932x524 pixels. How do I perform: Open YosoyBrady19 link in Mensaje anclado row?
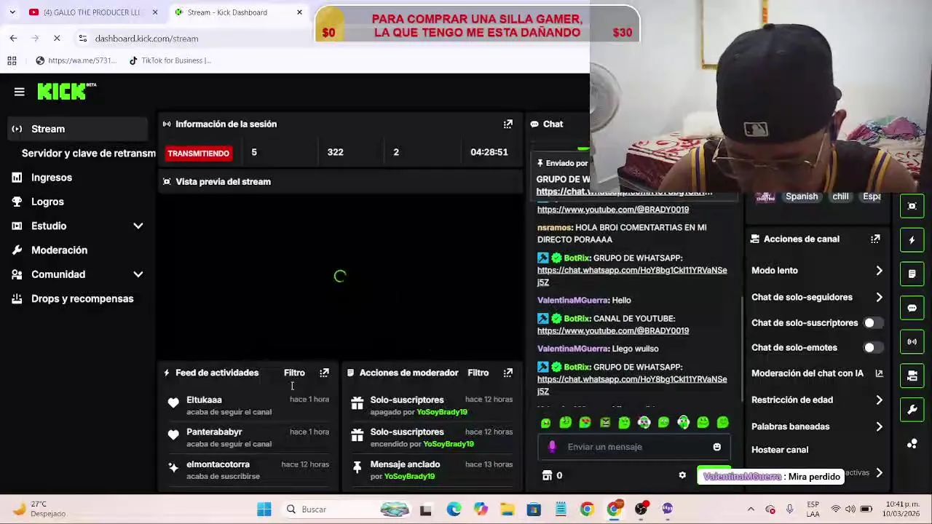click(409, 476)
